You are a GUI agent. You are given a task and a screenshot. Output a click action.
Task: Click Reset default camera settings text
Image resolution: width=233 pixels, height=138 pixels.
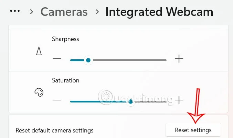coord(54,130)
